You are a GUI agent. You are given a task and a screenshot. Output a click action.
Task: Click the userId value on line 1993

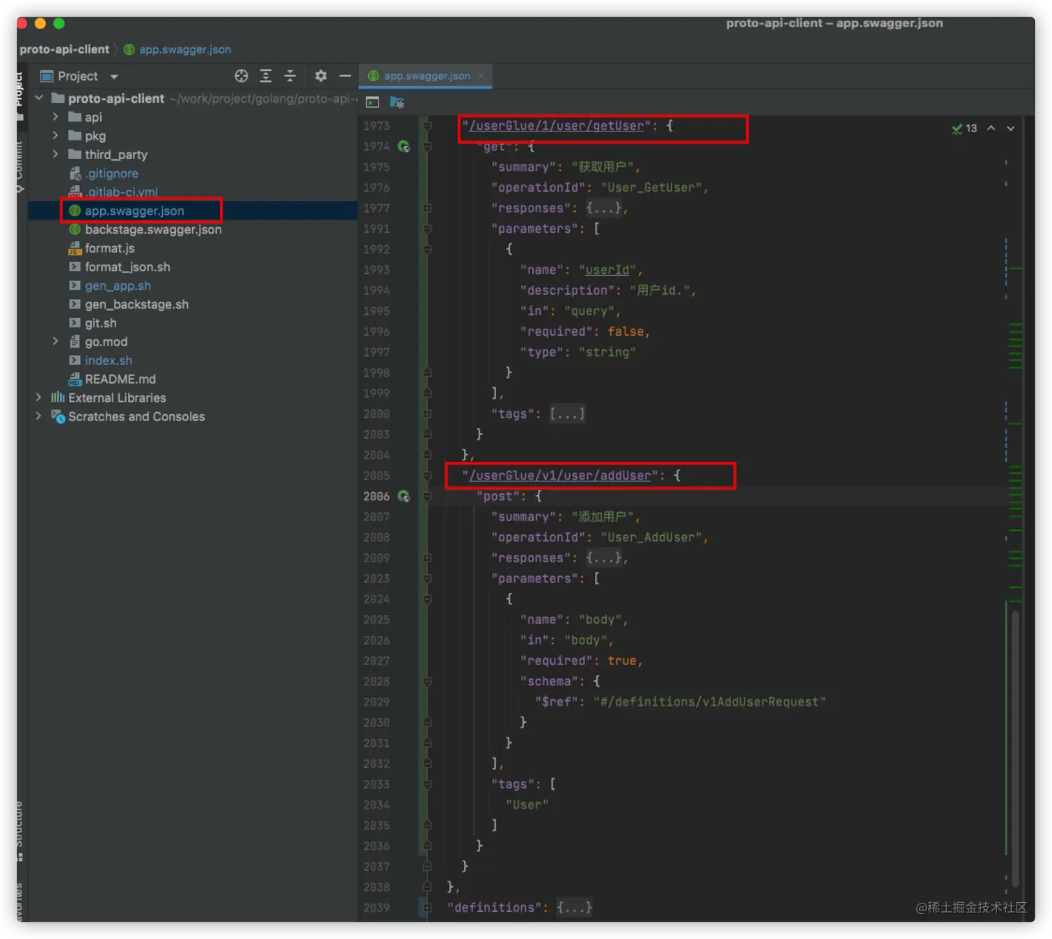607,270
